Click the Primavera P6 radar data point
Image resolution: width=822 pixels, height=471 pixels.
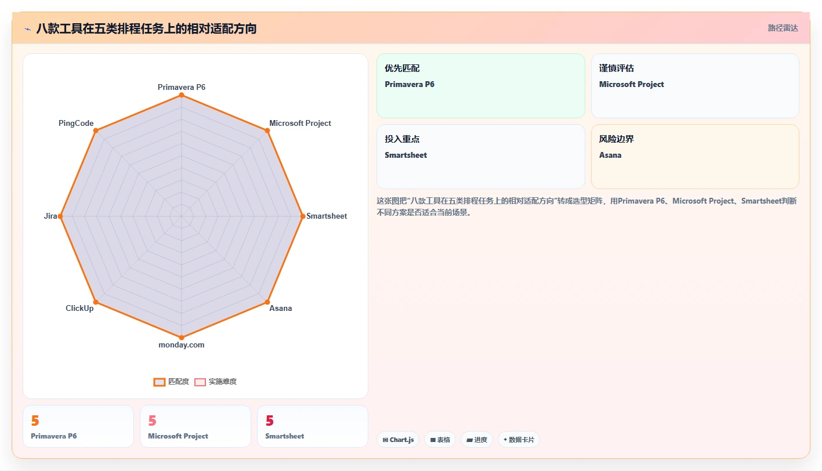(x=182, y=95)
